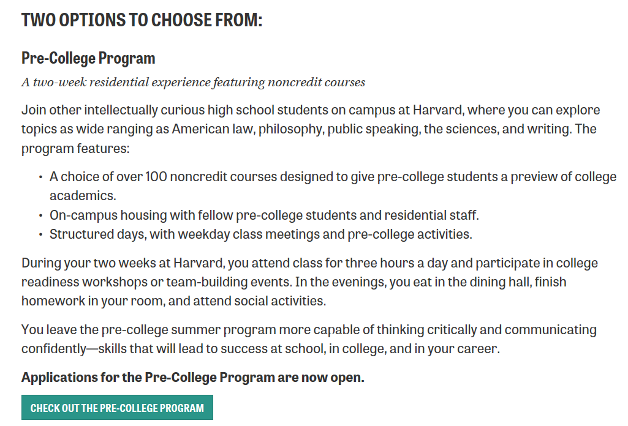
Task: Click the words 'program features:' line
Action: (x=75, y=148)
